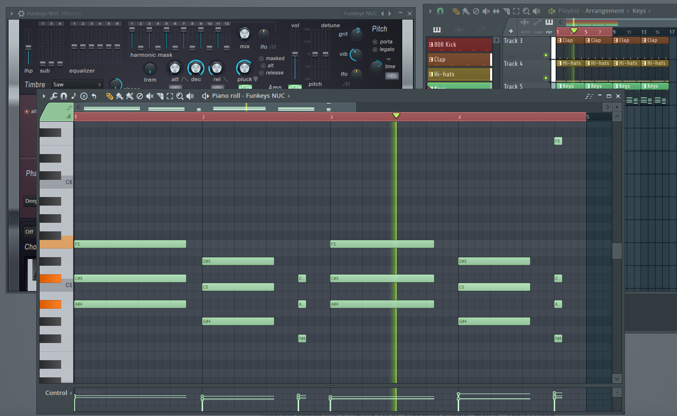Adjust the mix knob on the synth panel
This screenshot has width=677, height=416.
pyautogui.click(x=244, y=35)
